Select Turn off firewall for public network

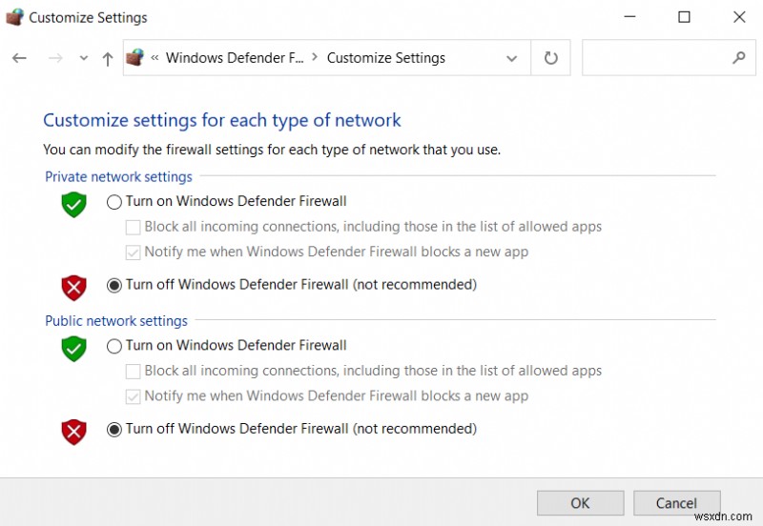pos(114,429)
